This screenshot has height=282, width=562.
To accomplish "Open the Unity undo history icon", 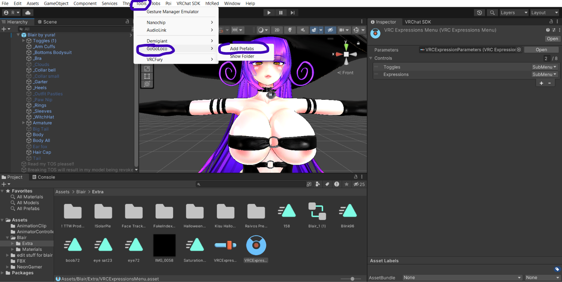I will 479,12.
